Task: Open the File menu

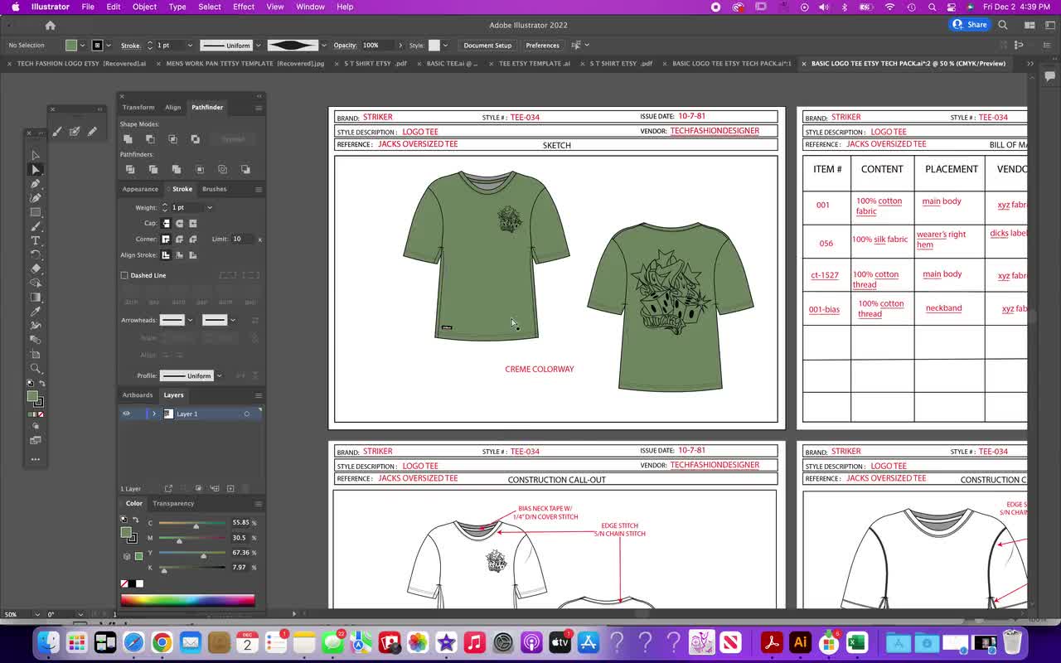Action: pos(88,7)
